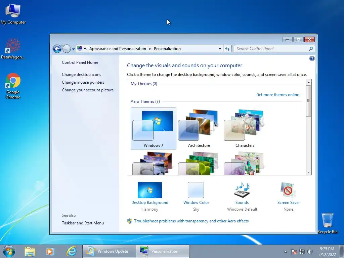Open the address bar history dropdown
Screen dimensions: 344x258
[x=220, y=49]
